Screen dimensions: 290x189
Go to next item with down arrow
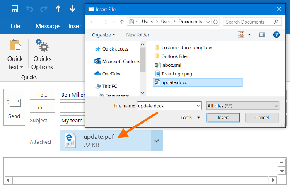tap(72, 9)
